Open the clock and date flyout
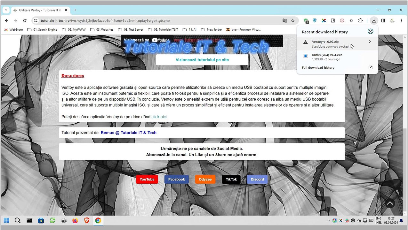Viewport: 408px width, 230px height. pos(391,220)
